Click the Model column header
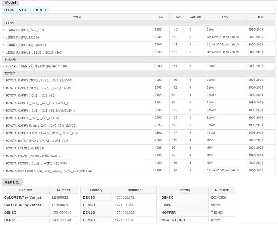This screenshot has width=278, height=225. [77, 17]
